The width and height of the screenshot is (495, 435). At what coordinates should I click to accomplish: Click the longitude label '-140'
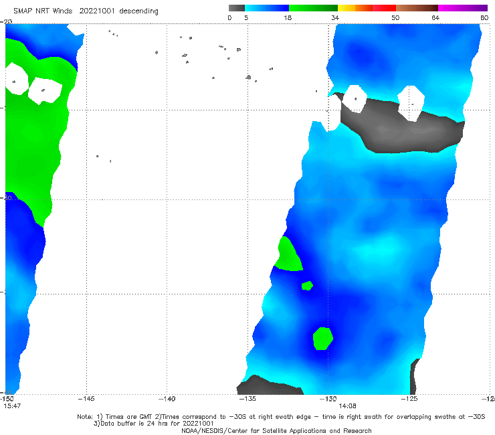[167, 399]
